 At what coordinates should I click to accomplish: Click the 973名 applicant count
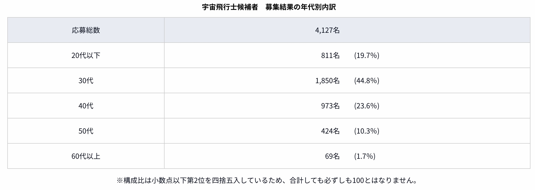(x=330, y=106)
